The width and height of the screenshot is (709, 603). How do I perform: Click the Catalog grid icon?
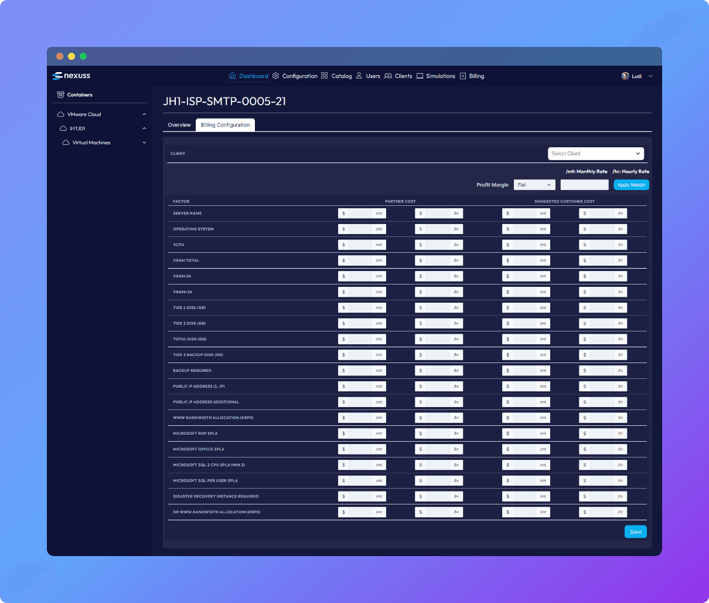click(325, 76)
